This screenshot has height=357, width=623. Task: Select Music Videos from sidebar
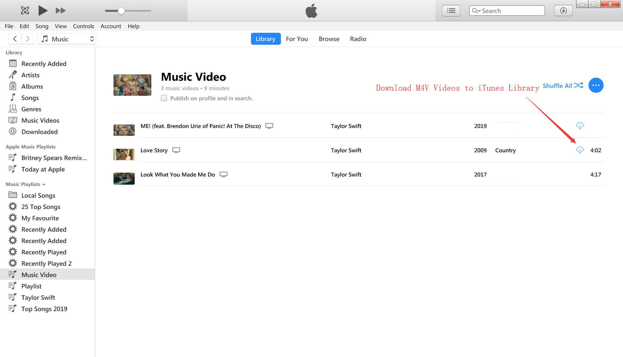(40, 120)
